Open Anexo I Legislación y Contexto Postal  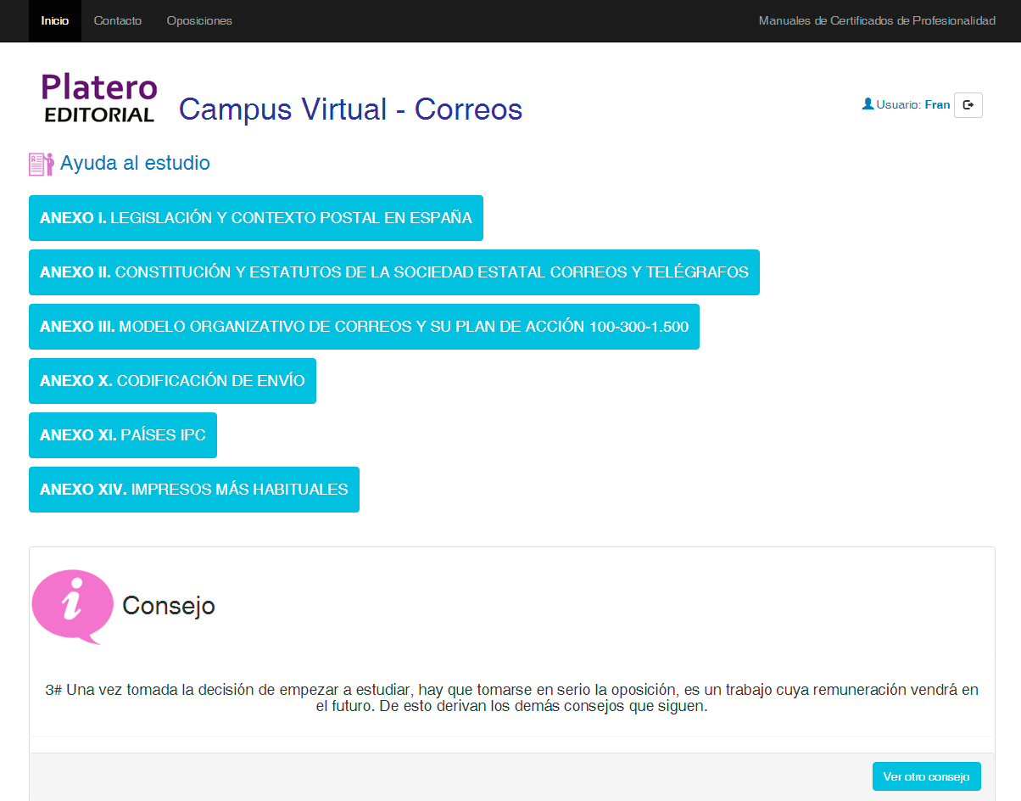click(x=256, y=218)
